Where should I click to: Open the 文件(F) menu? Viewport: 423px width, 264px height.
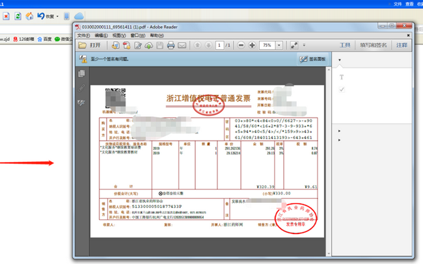(84, 35)
